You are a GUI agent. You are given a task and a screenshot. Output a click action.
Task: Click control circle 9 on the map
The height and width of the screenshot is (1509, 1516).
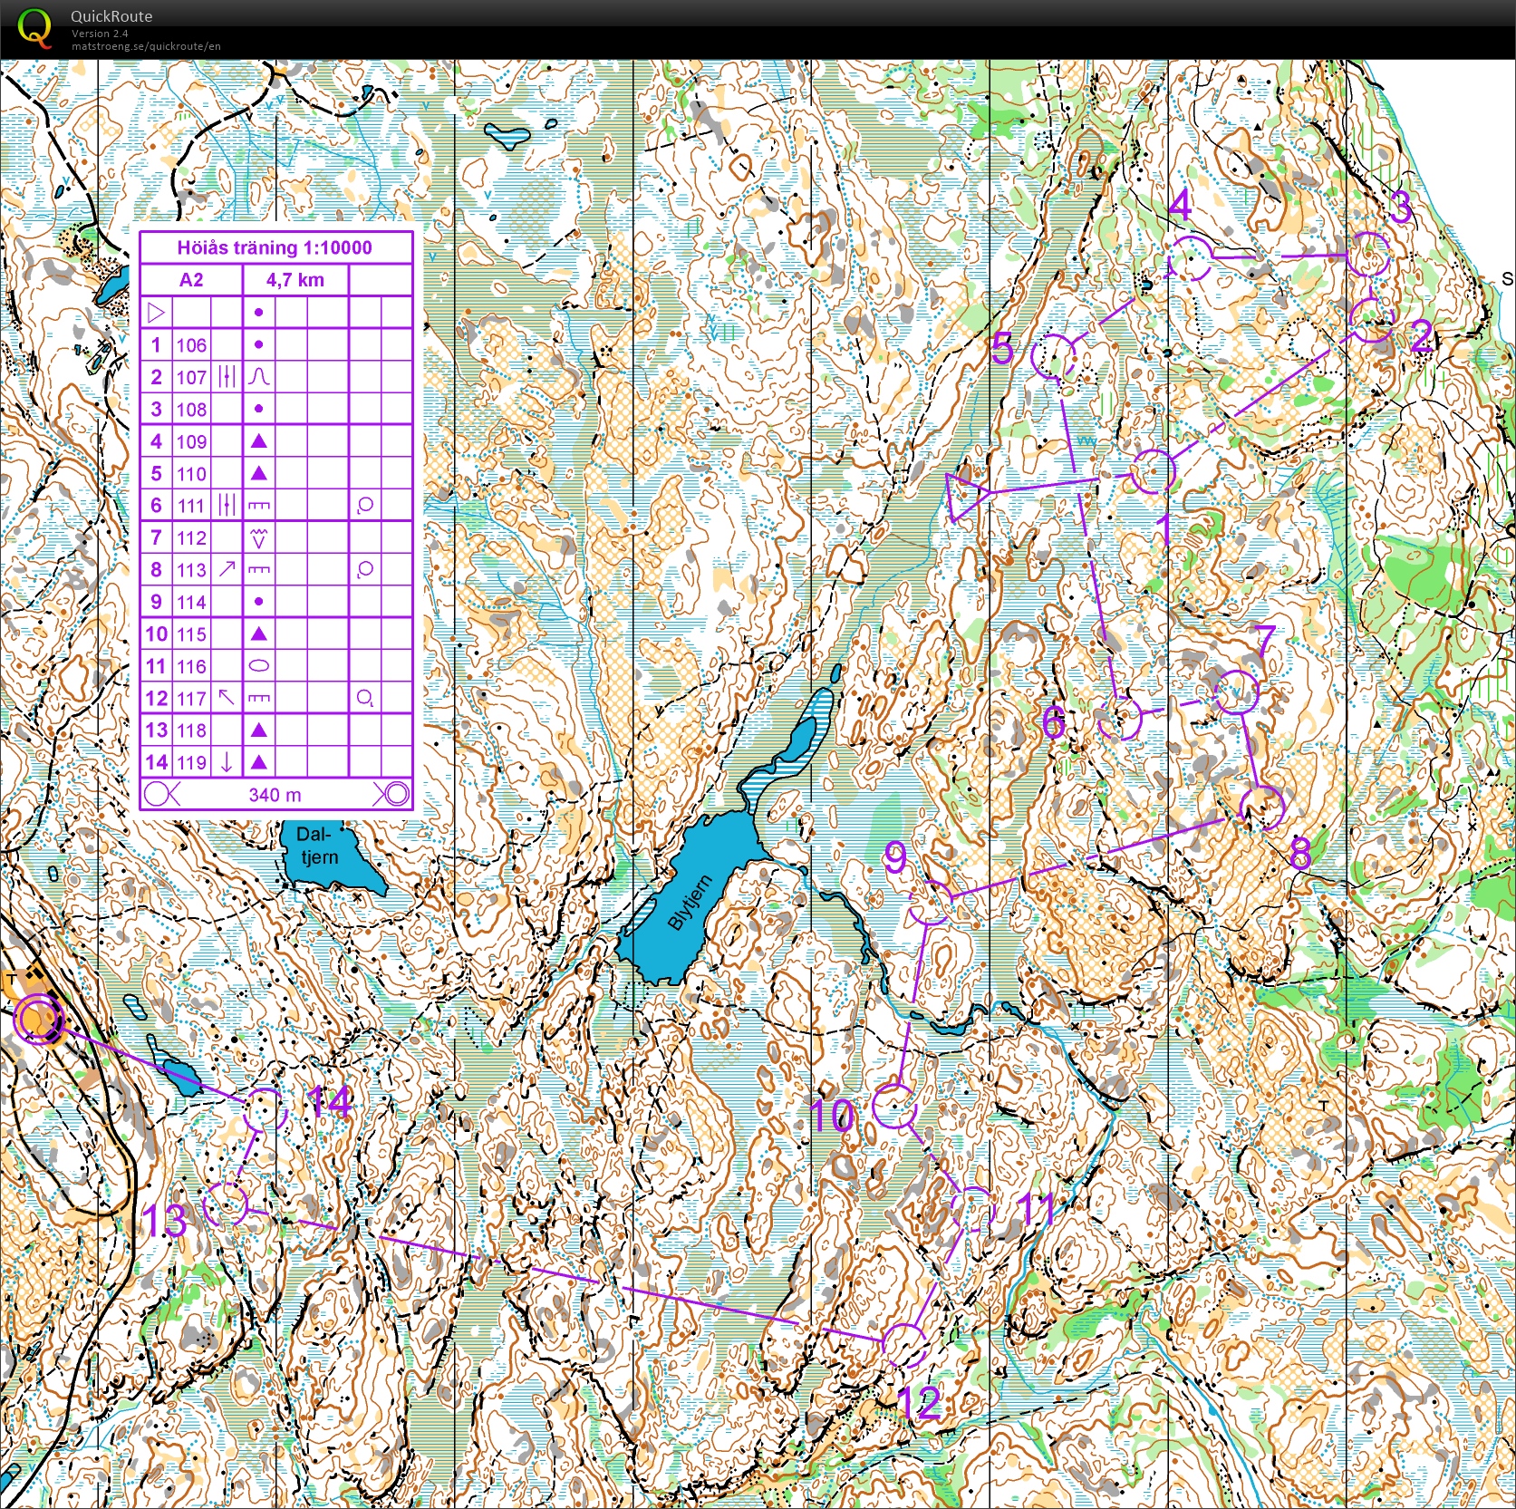pyautogui.click(x=931, y=902)
